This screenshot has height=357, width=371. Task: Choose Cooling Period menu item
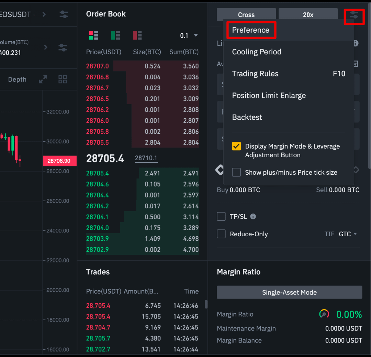(257, 52)
